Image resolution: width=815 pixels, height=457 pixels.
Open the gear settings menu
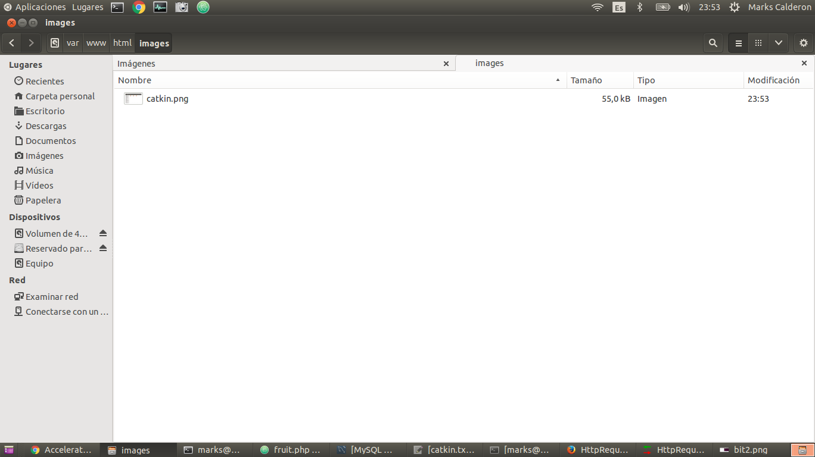click(804, 43)
